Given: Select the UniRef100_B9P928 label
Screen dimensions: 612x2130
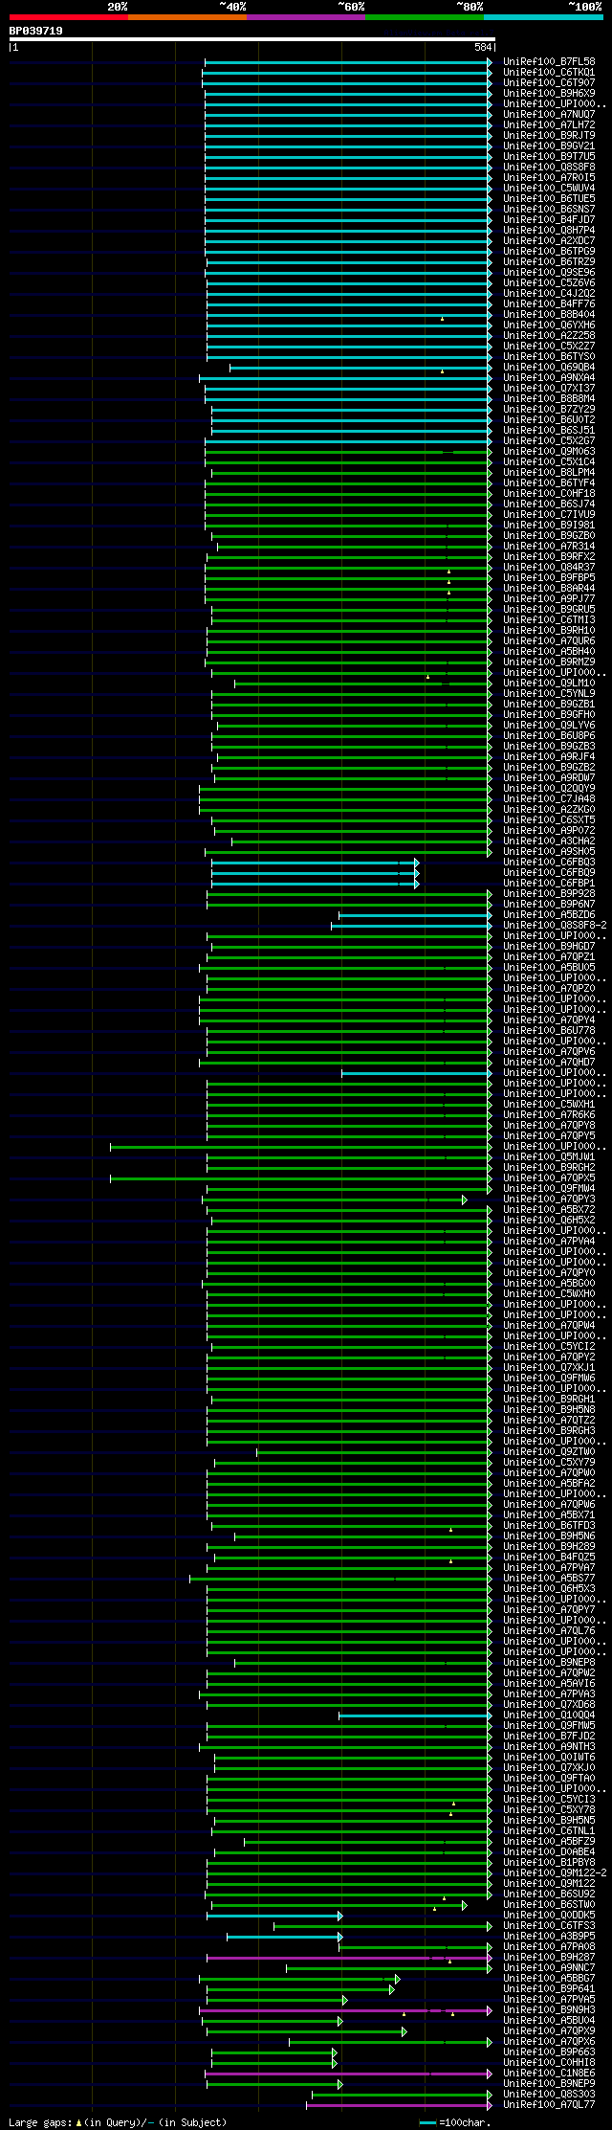Looking at the screenshot, I should [x=549, y=894].
